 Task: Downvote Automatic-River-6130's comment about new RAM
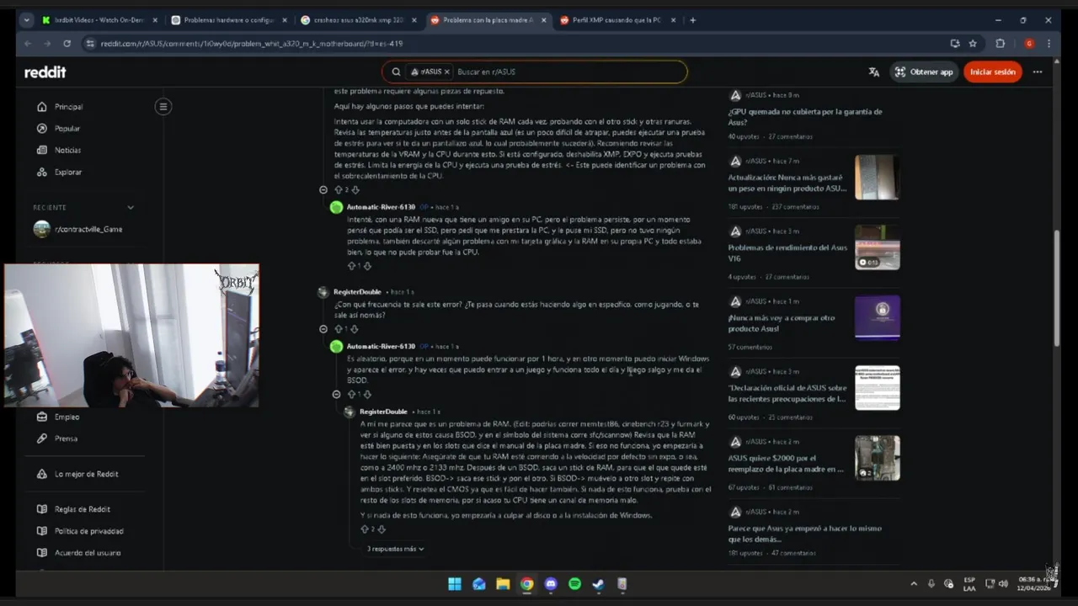click(x=368, y=266)
